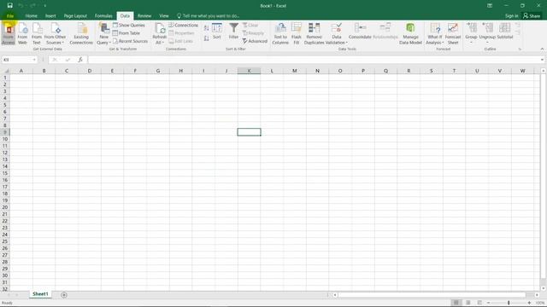Click the From Access import icon
The height and width of the screenshot is (307, 547).
pos(9,33)
